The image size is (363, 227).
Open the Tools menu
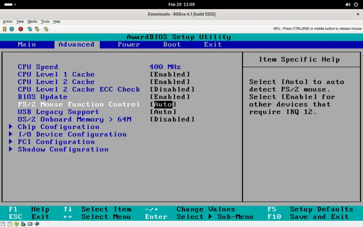[x=45, y=22]
